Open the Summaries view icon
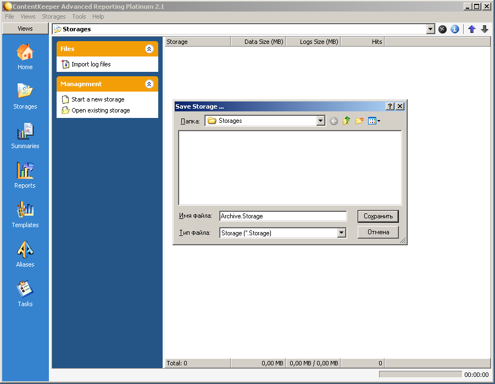Viewport: 495px width, 384px height. pyautogui.click(x=25, y=131)
